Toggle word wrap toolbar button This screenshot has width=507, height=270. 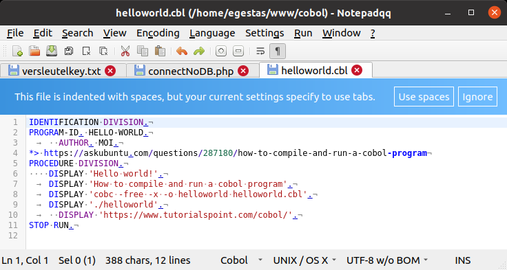(260, 51)
